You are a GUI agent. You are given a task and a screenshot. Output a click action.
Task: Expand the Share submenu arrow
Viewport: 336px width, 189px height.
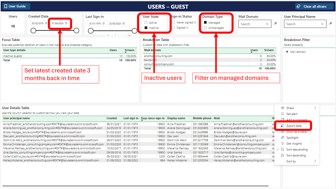[x=315, y=108]
